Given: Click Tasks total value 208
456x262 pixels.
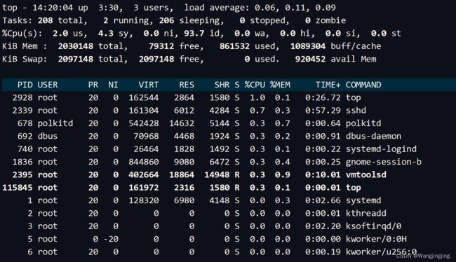Looking at the screenshot, I should 45,20.
